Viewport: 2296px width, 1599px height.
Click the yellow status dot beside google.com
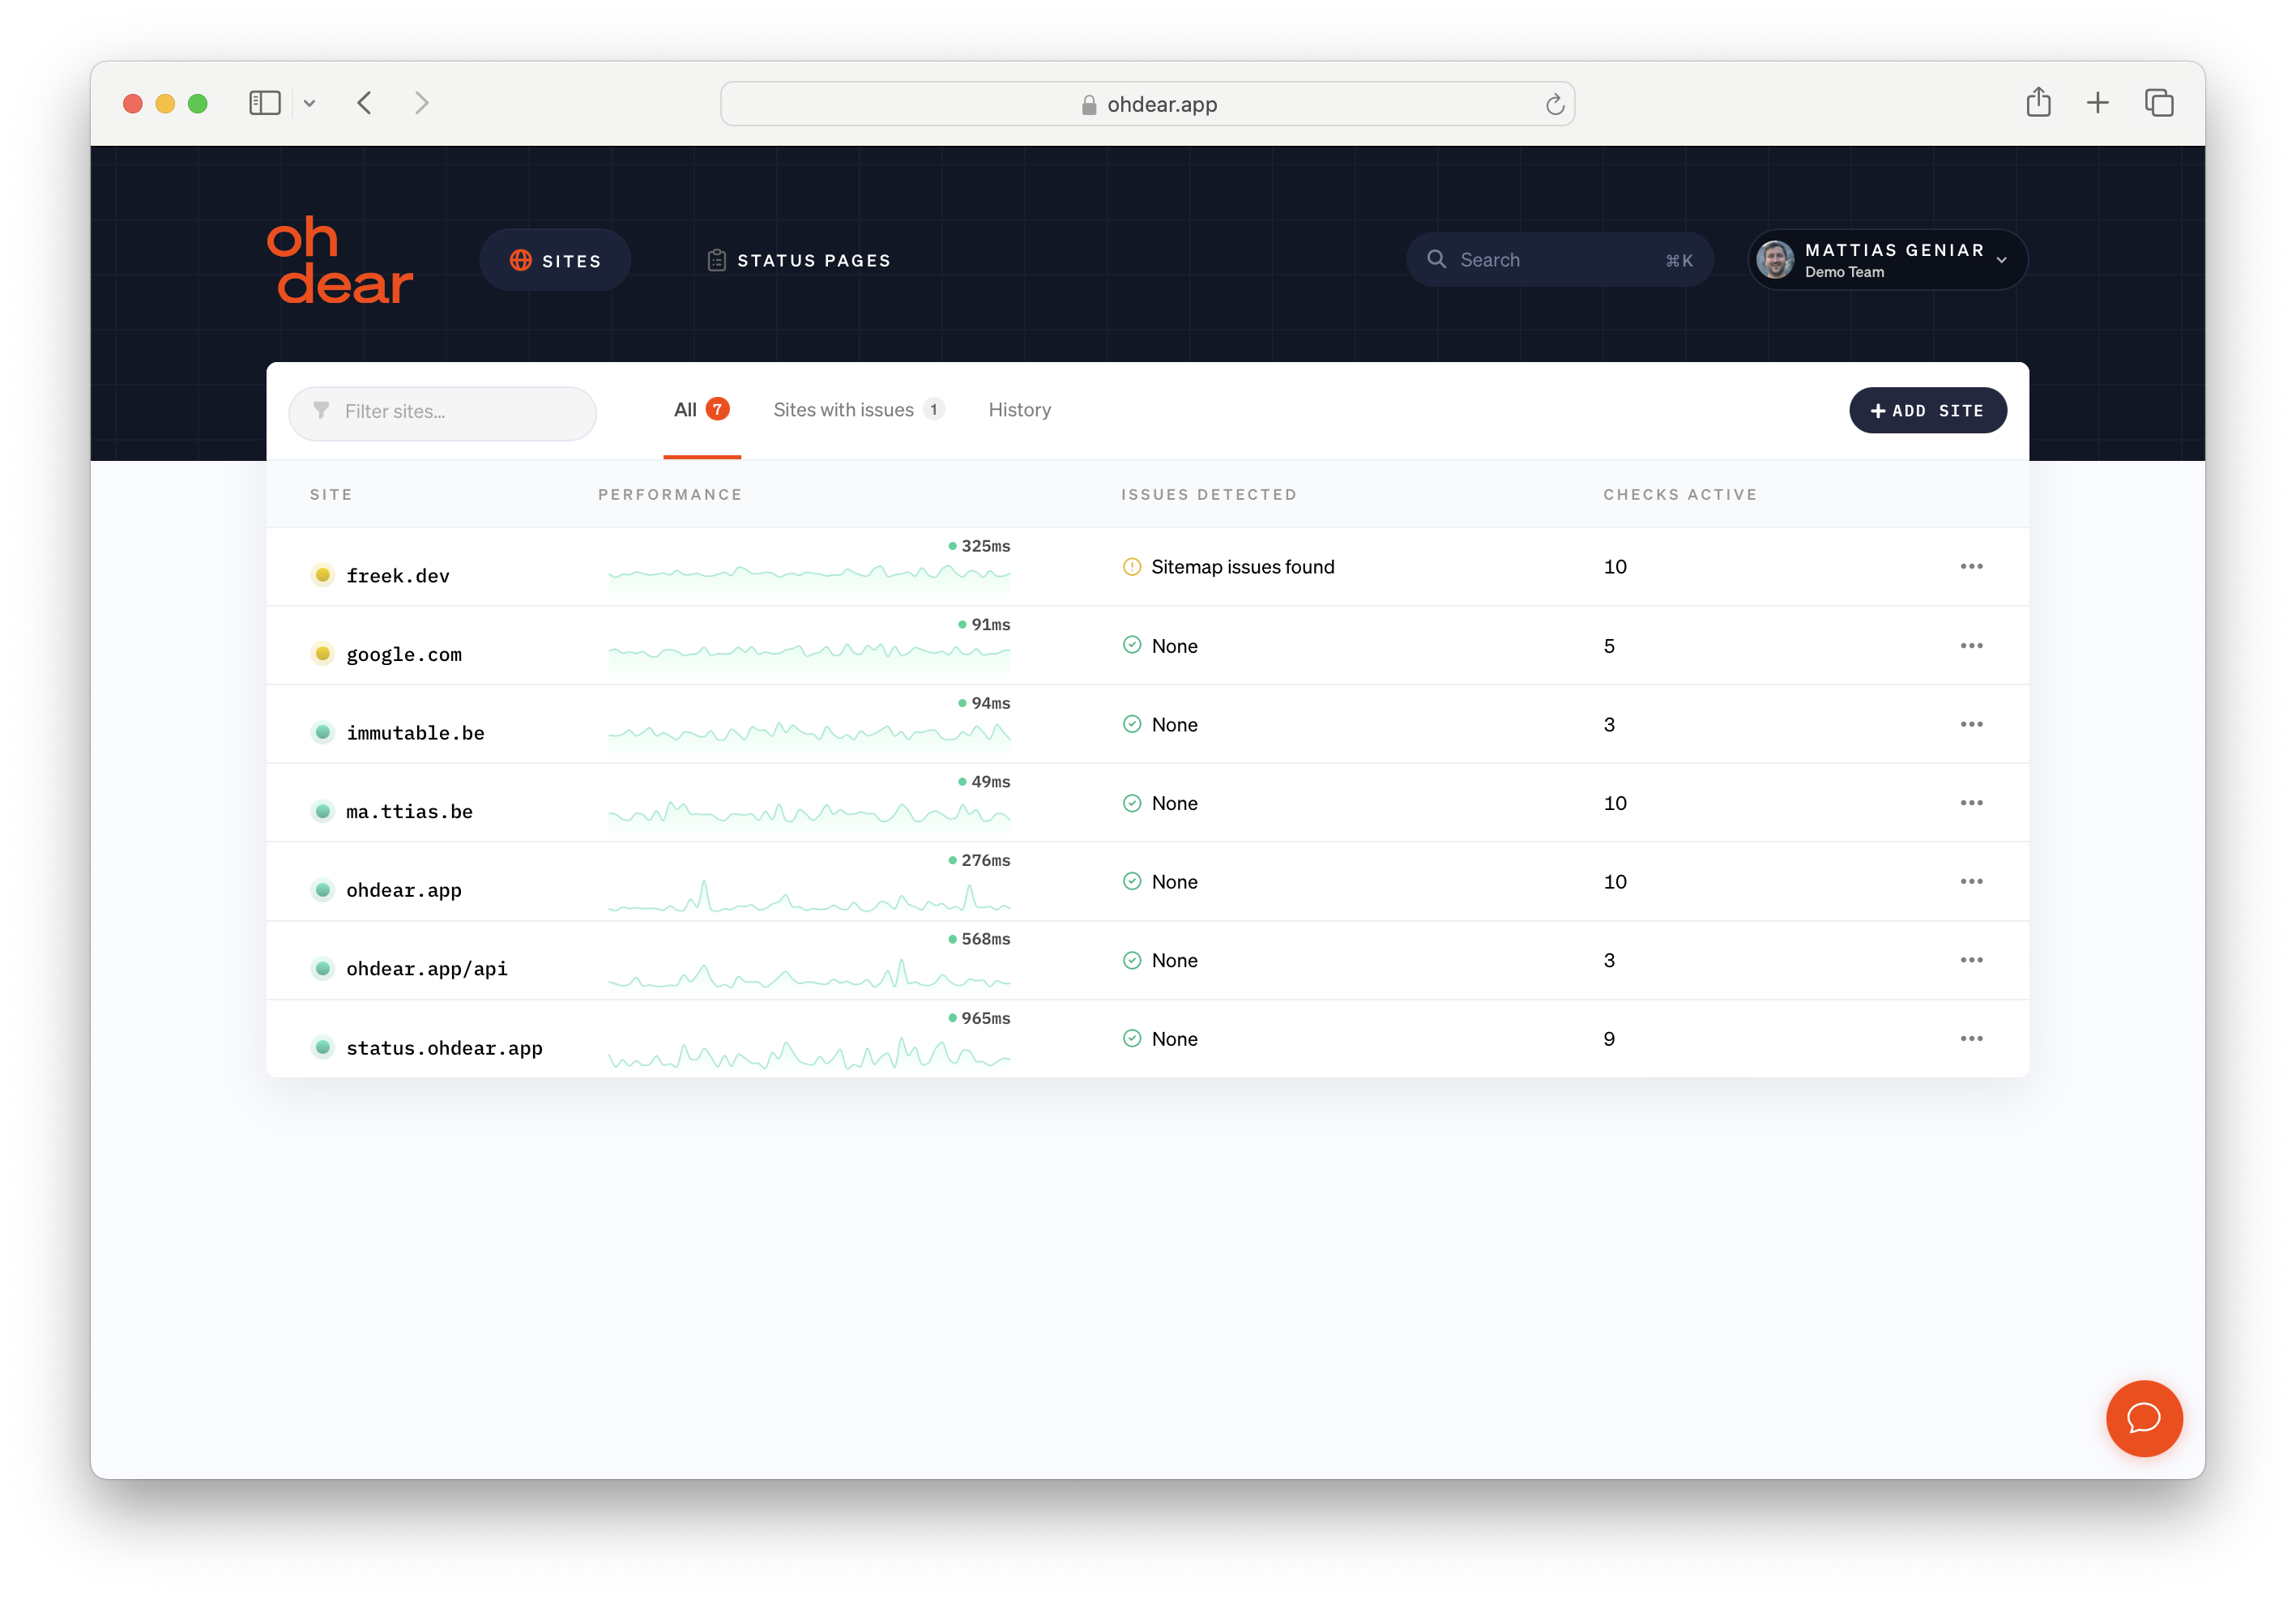tap(322, 653)
